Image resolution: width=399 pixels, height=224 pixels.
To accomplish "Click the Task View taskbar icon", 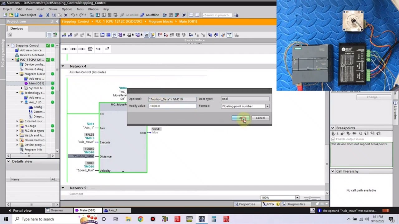I will click(116, 219).
